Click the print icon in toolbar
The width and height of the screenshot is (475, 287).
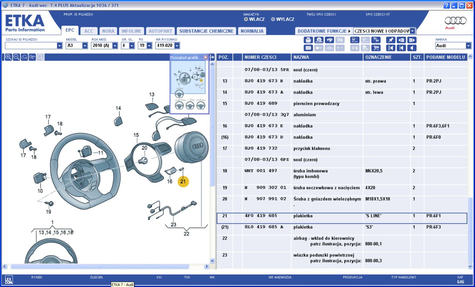point(308,40)
